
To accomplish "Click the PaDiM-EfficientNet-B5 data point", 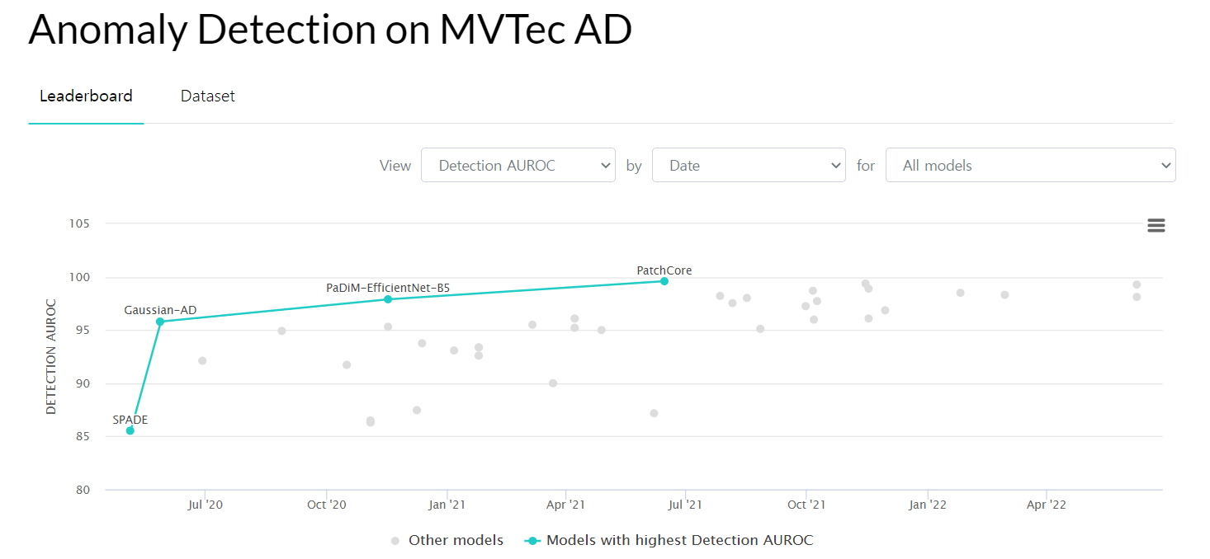I will click(387, 299).
